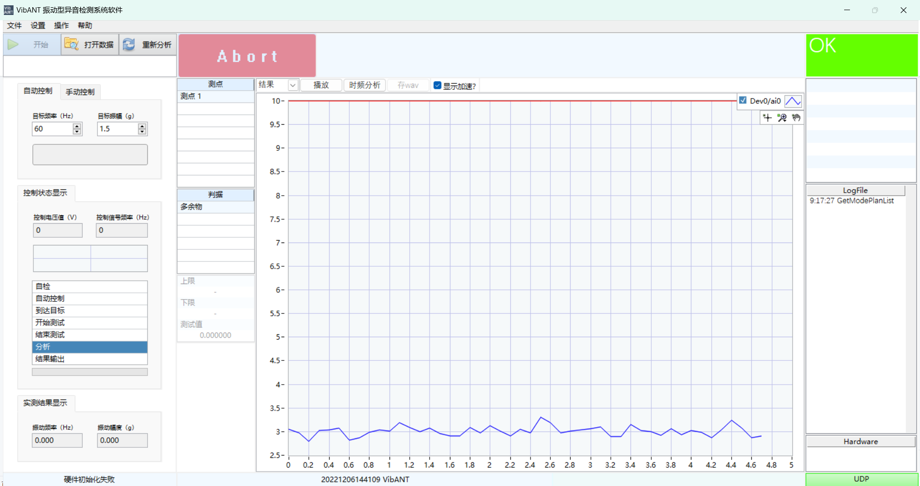This screenshot has height=486, width=920.
Task: Click the 播放 playback button
Action: [321, 86]
